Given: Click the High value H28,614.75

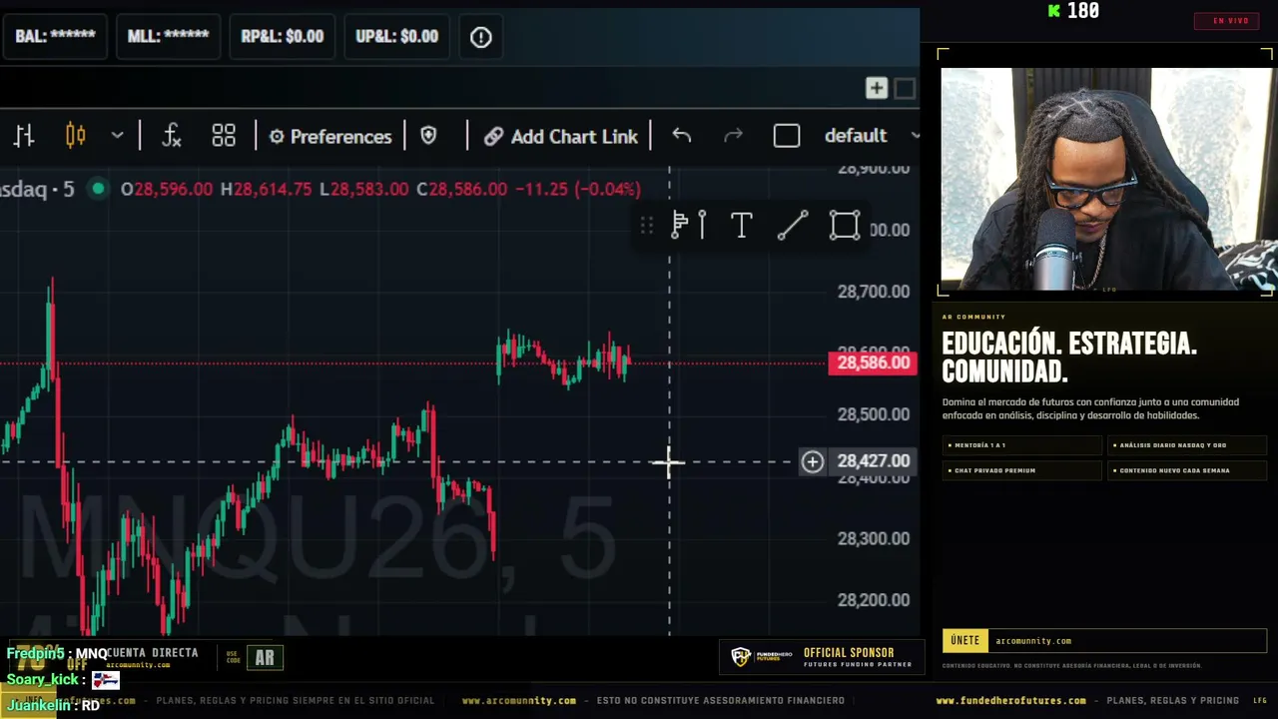Looking at the screenshot, I should pos(267,189).
